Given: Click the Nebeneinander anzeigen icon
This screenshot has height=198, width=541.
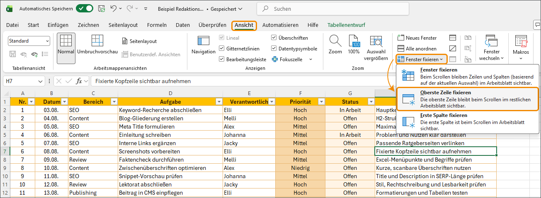Looking at the screenshot, I should (468, 38).
